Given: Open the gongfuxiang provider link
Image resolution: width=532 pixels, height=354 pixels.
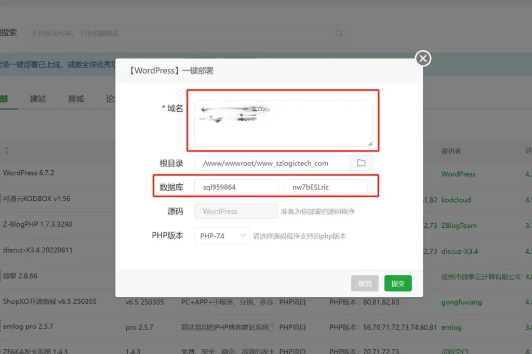Looking at the screenshot, I should point(462,302).
